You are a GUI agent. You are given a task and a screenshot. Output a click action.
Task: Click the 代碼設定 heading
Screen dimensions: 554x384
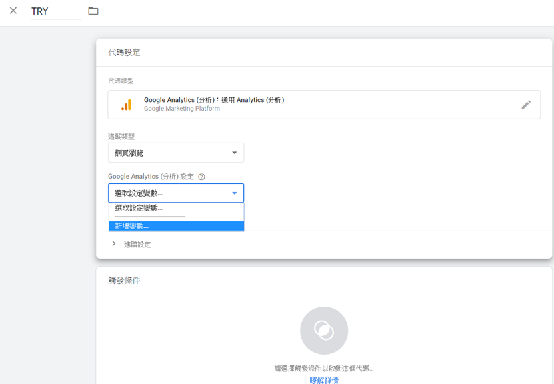point(124,53)
